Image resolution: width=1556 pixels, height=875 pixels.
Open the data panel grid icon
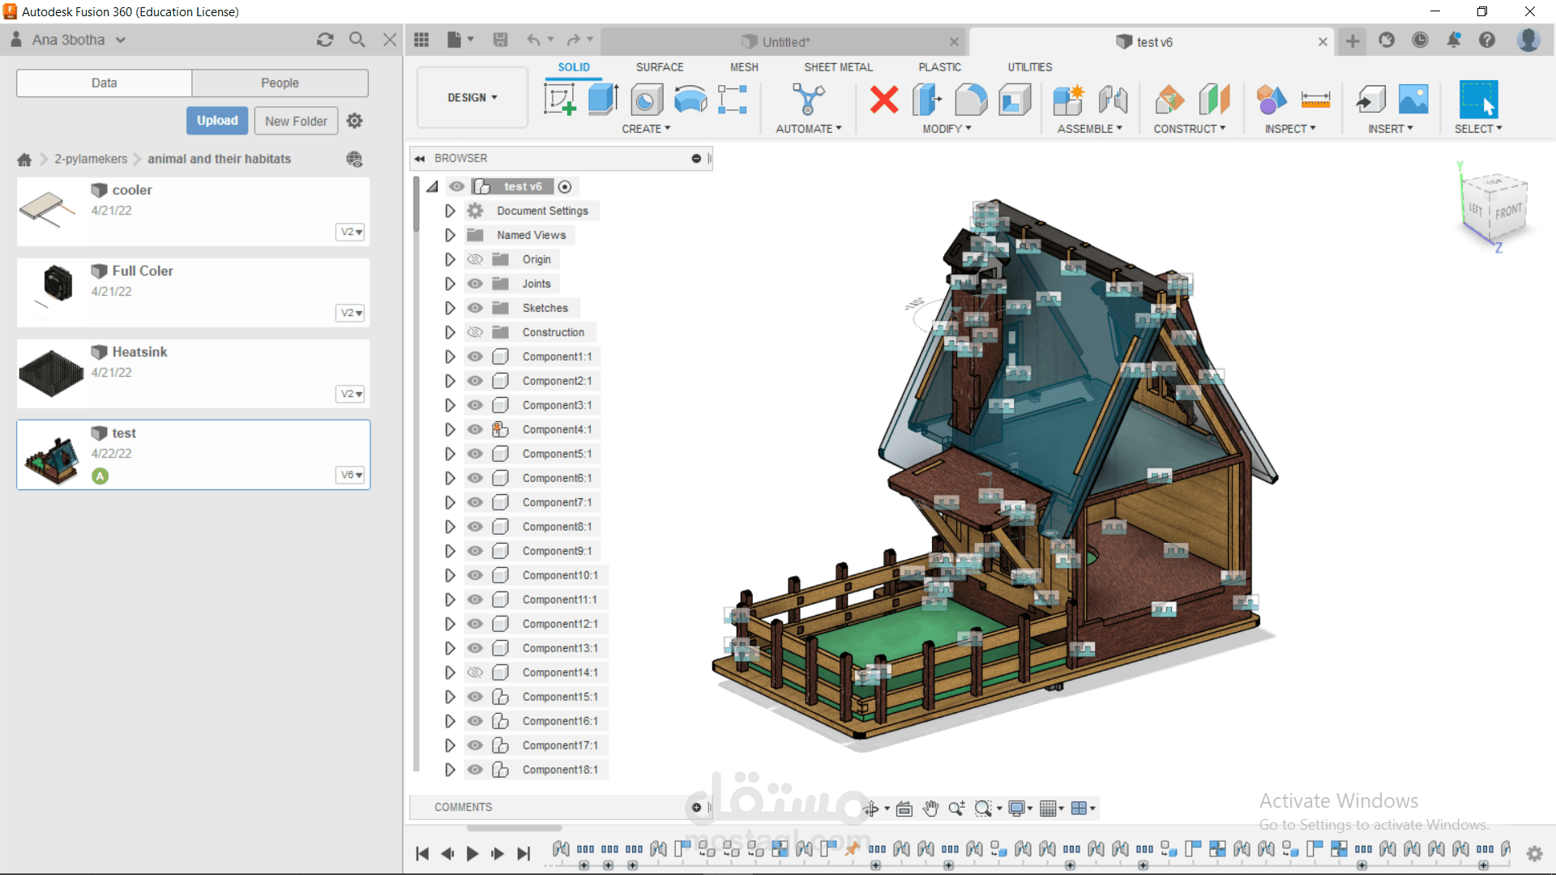[421, 41]
